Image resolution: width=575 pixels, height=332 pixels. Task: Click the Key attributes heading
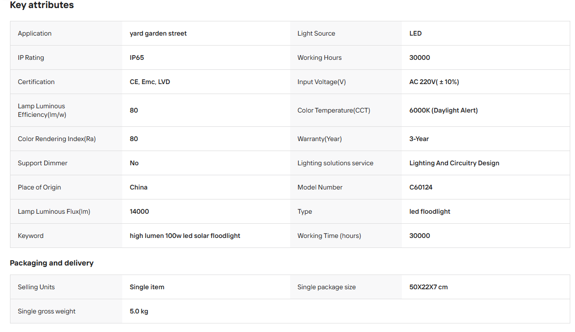42,5
